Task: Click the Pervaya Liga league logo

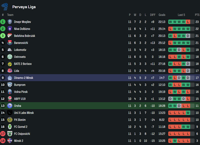Action: coord(5,7)
